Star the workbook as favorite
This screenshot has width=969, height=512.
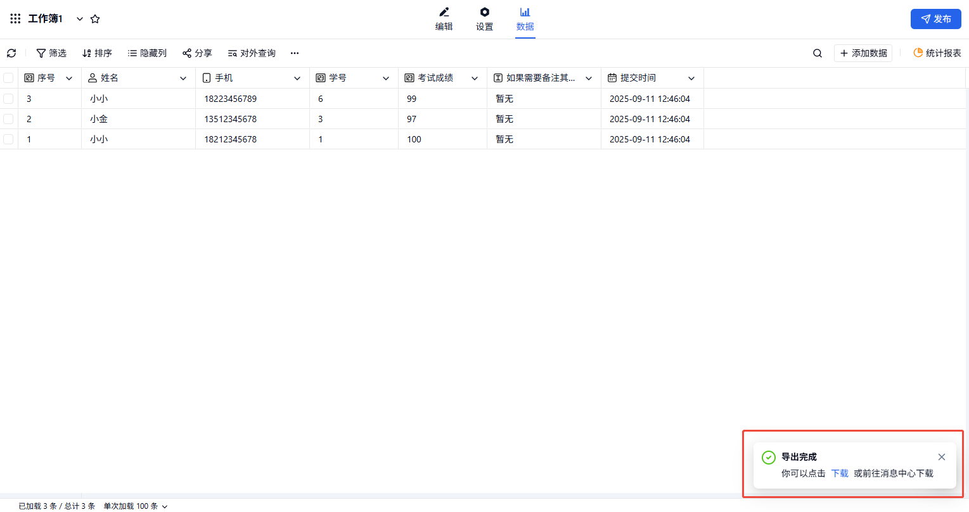95,19
